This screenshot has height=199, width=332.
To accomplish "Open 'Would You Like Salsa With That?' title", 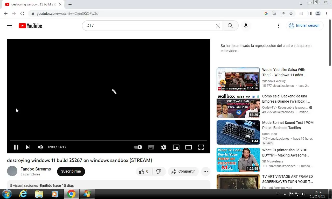I will [x=284, y=72].
